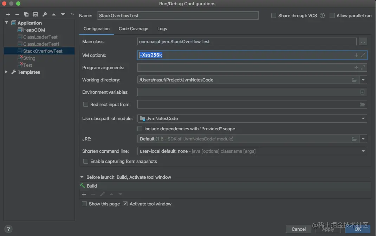Expand the Templates tree node

click(x=6, y=72)
